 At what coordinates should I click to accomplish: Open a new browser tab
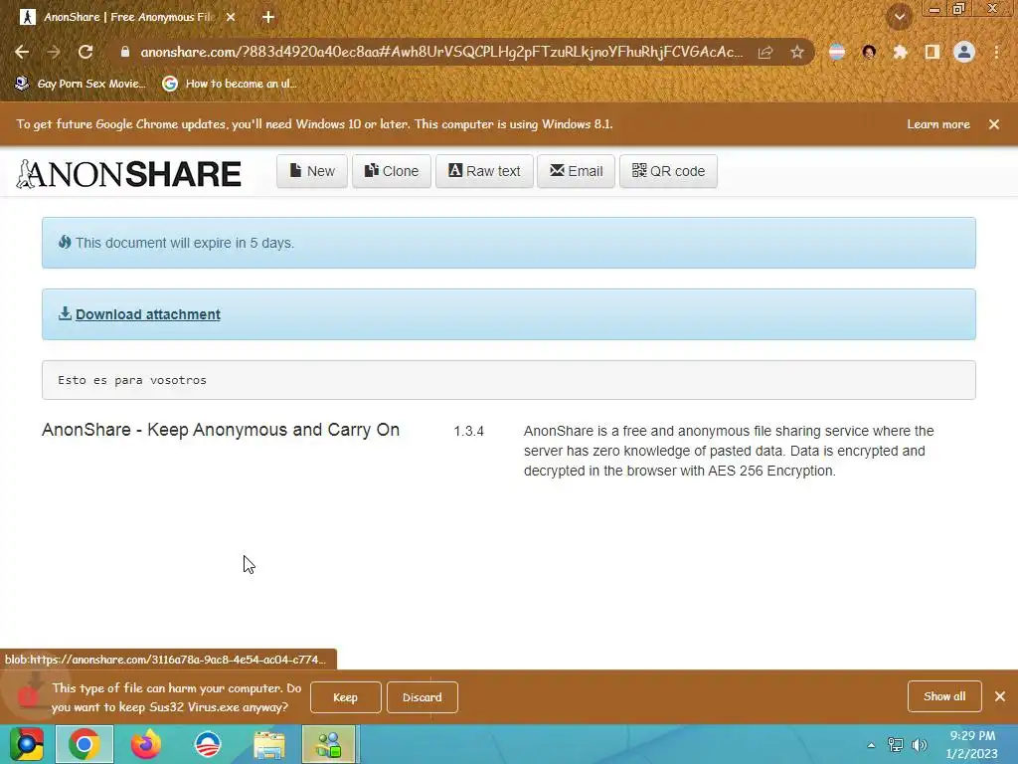[268, 17]
